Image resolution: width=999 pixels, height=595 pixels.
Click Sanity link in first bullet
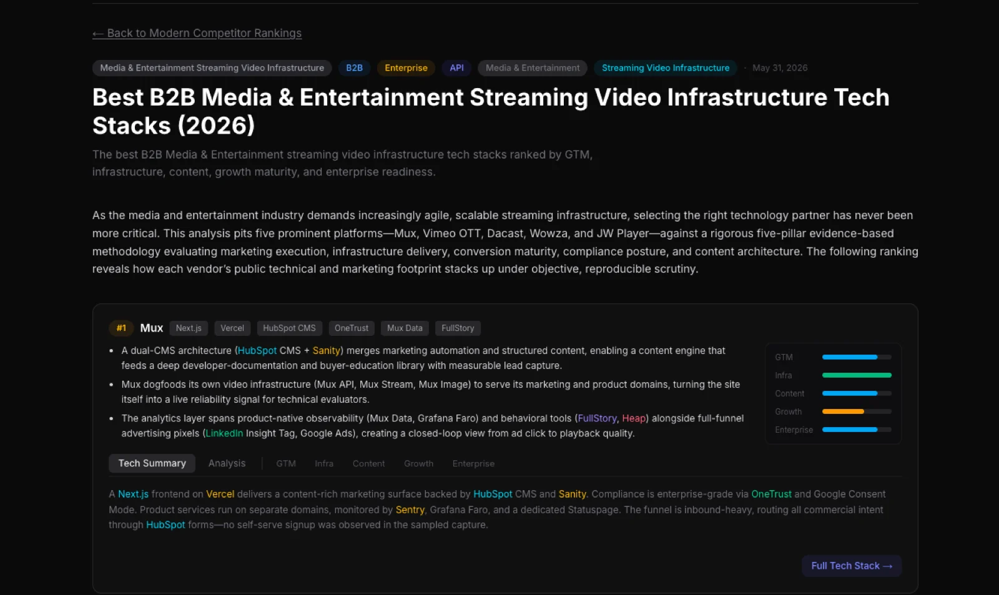pos(326,351)
